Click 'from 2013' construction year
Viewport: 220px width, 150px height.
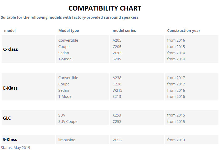pyautogui.click(x=176, y=140)
